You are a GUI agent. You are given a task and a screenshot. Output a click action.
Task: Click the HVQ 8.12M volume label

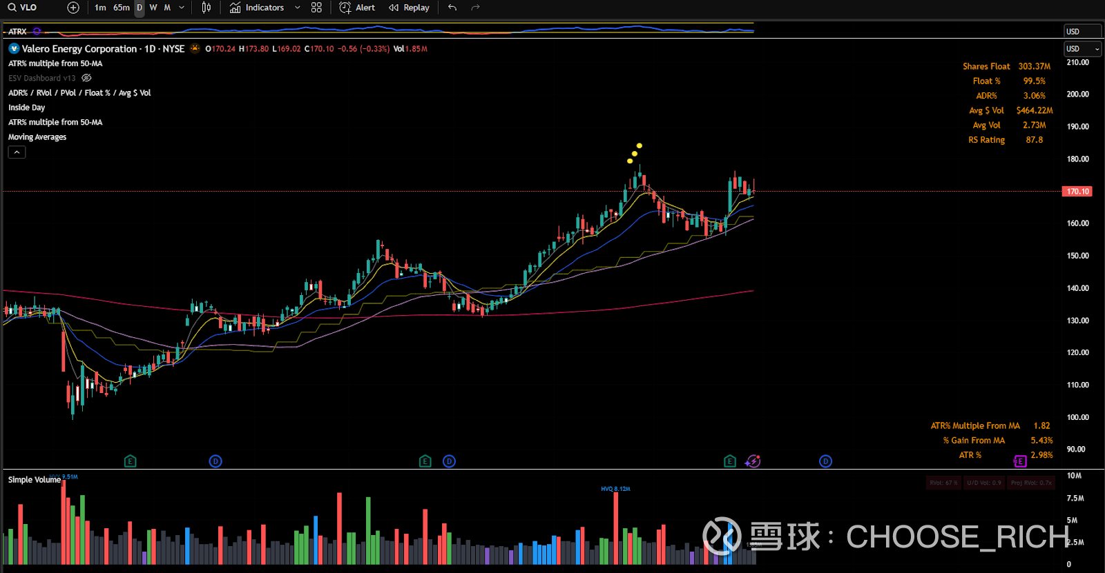click(615, 489)
